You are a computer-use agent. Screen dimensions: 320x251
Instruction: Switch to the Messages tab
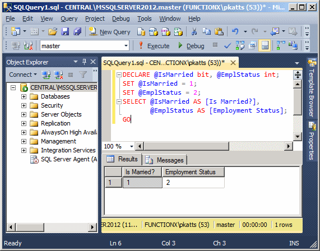coord(165,160)
